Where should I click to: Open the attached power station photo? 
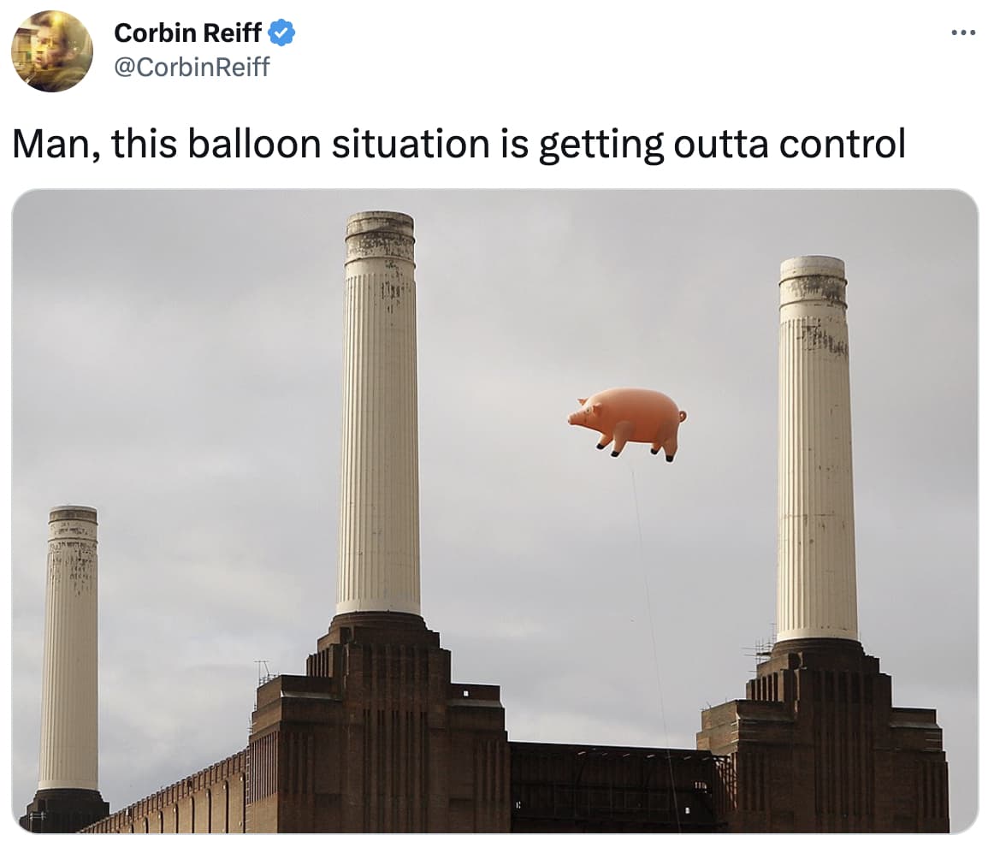point(495,511)
